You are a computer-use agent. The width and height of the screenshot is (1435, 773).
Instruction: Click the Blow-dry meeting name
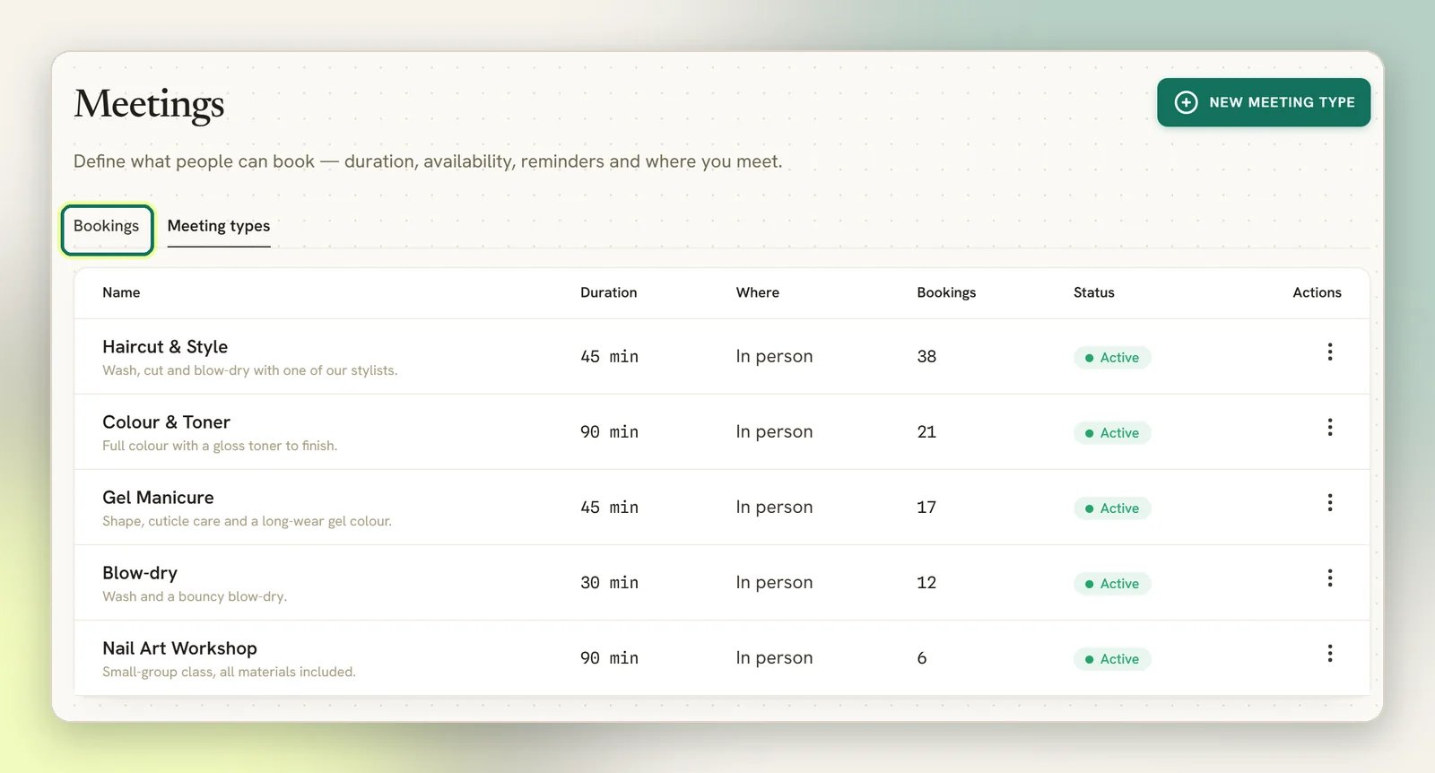point(140,573)
